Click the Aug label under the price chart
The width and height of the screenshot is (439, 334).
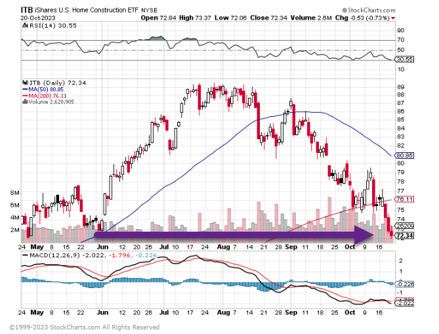(x=223, y=247)
